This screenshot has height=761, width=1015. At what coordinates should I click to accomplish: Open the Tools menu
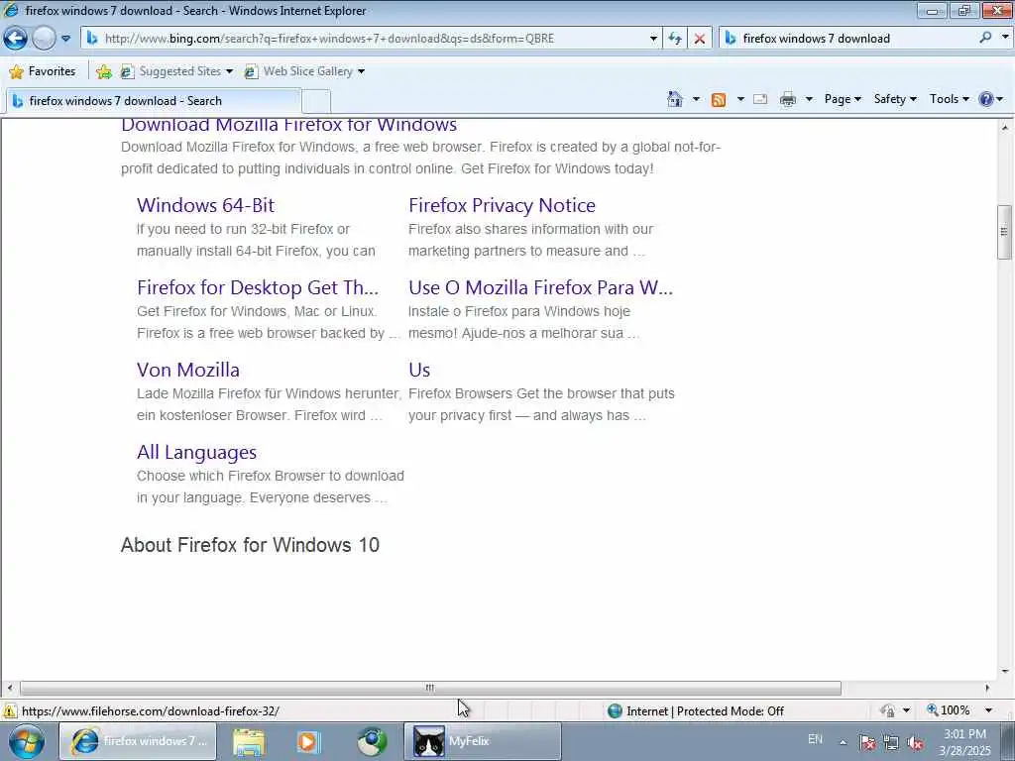[949, 99]
